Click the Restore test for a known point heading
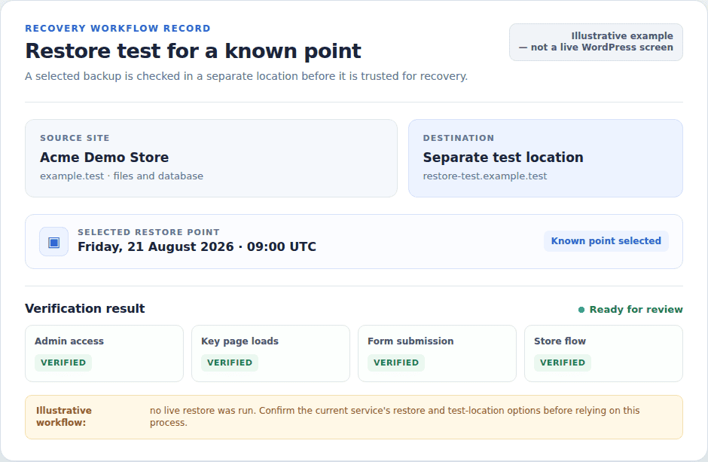 coord(194,51)
